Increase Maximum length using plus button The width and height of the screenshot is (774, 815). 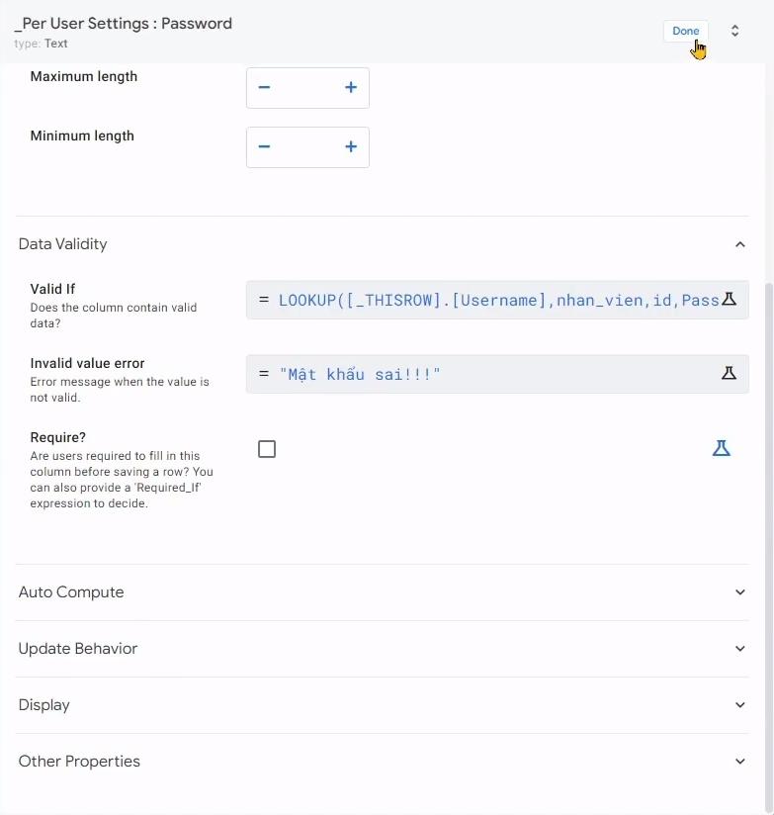coord(350,87)
